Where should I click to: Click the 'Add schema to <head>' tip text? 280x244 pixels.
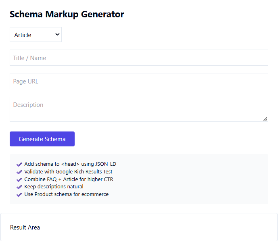click(x=70, y=164)
